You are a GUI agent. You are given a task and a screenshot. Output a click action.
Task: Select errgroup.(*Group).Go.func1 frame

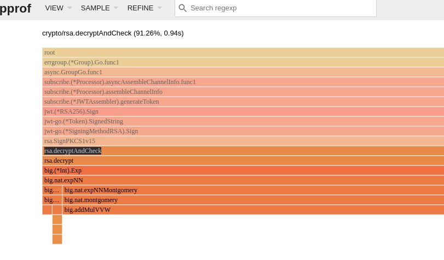pyautogui.click(x=243, y=62)
